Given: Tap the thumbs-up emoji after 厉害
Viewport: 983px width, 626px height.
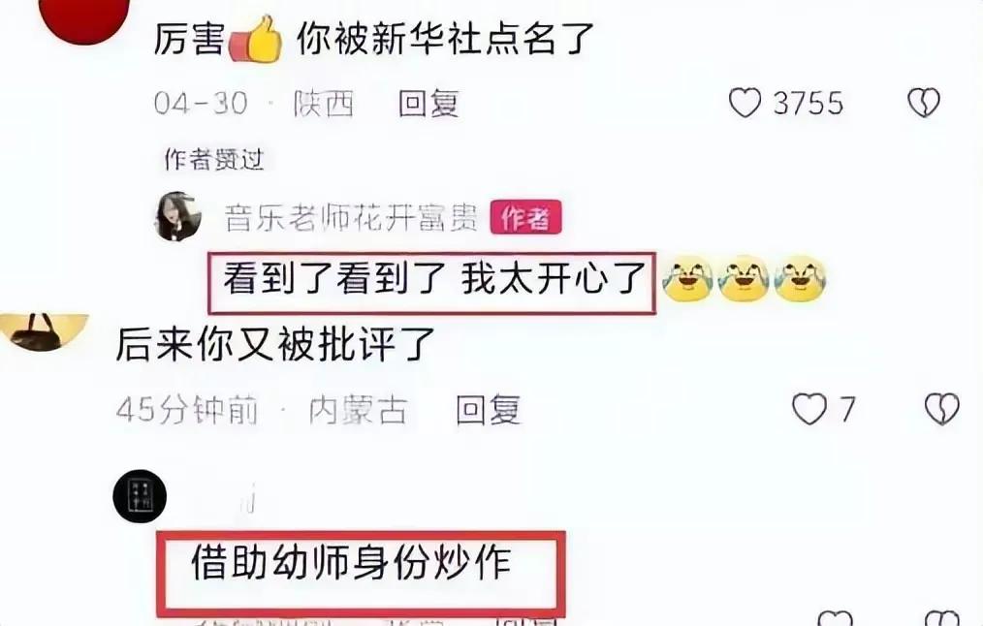Looking at the screenshot, I should click(255, 40).
